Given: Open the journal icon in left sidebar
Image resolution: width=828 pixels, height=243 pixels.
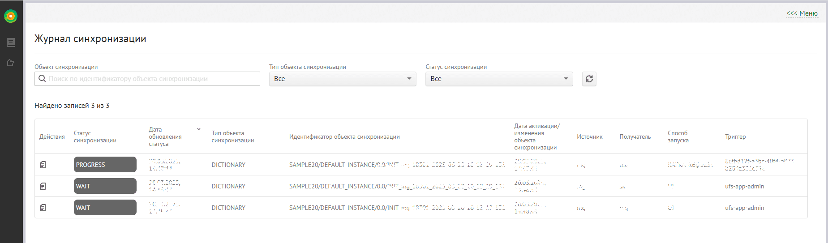Looking at the screenshot, I should pyautogui.click(x=11, y=43).
